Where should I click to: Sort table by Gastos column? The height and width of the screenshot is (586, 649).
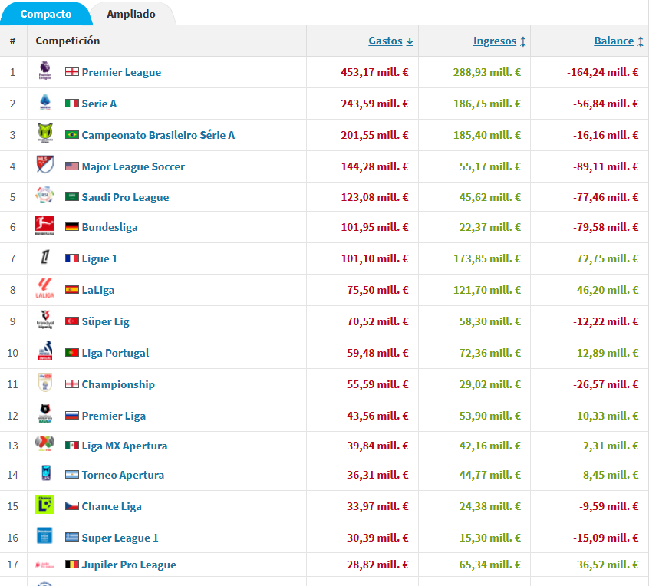[x=390, y=41]
